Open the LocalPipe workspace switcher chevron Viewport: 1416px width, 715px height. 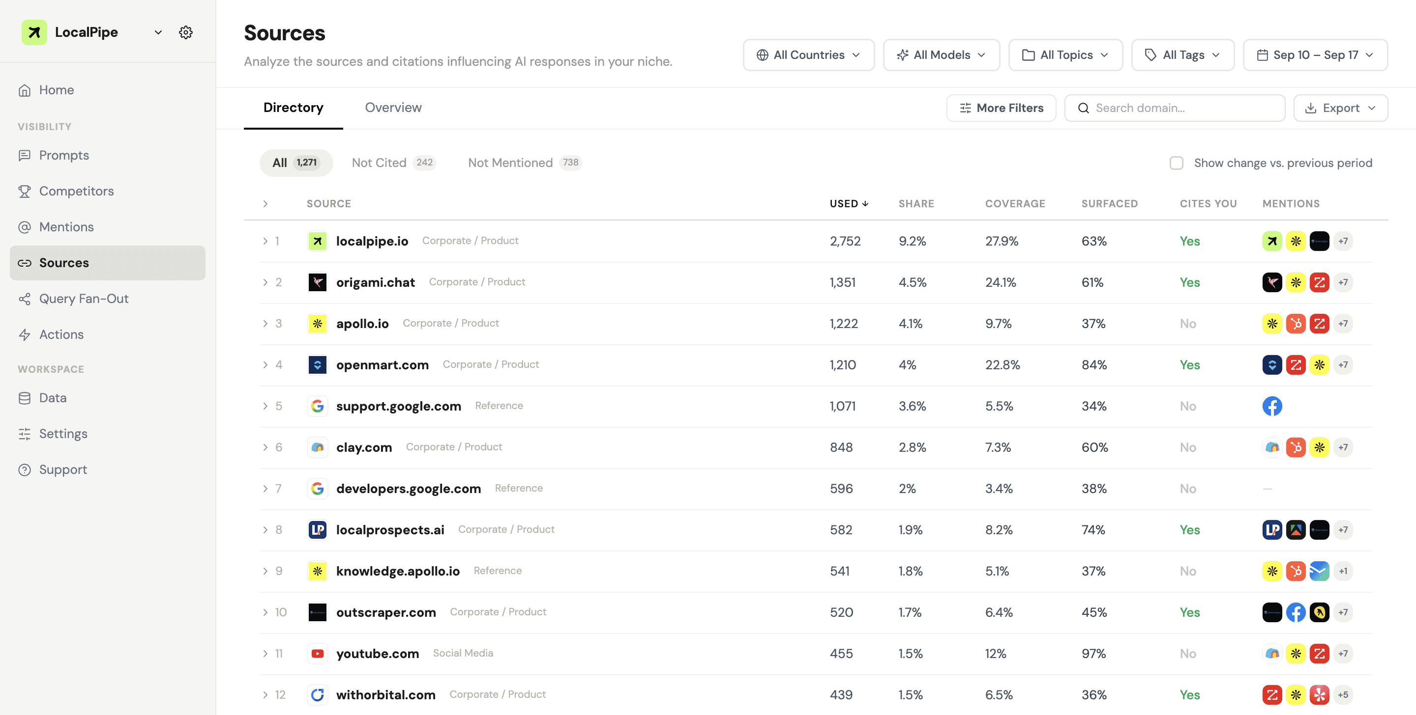(158, 32)
